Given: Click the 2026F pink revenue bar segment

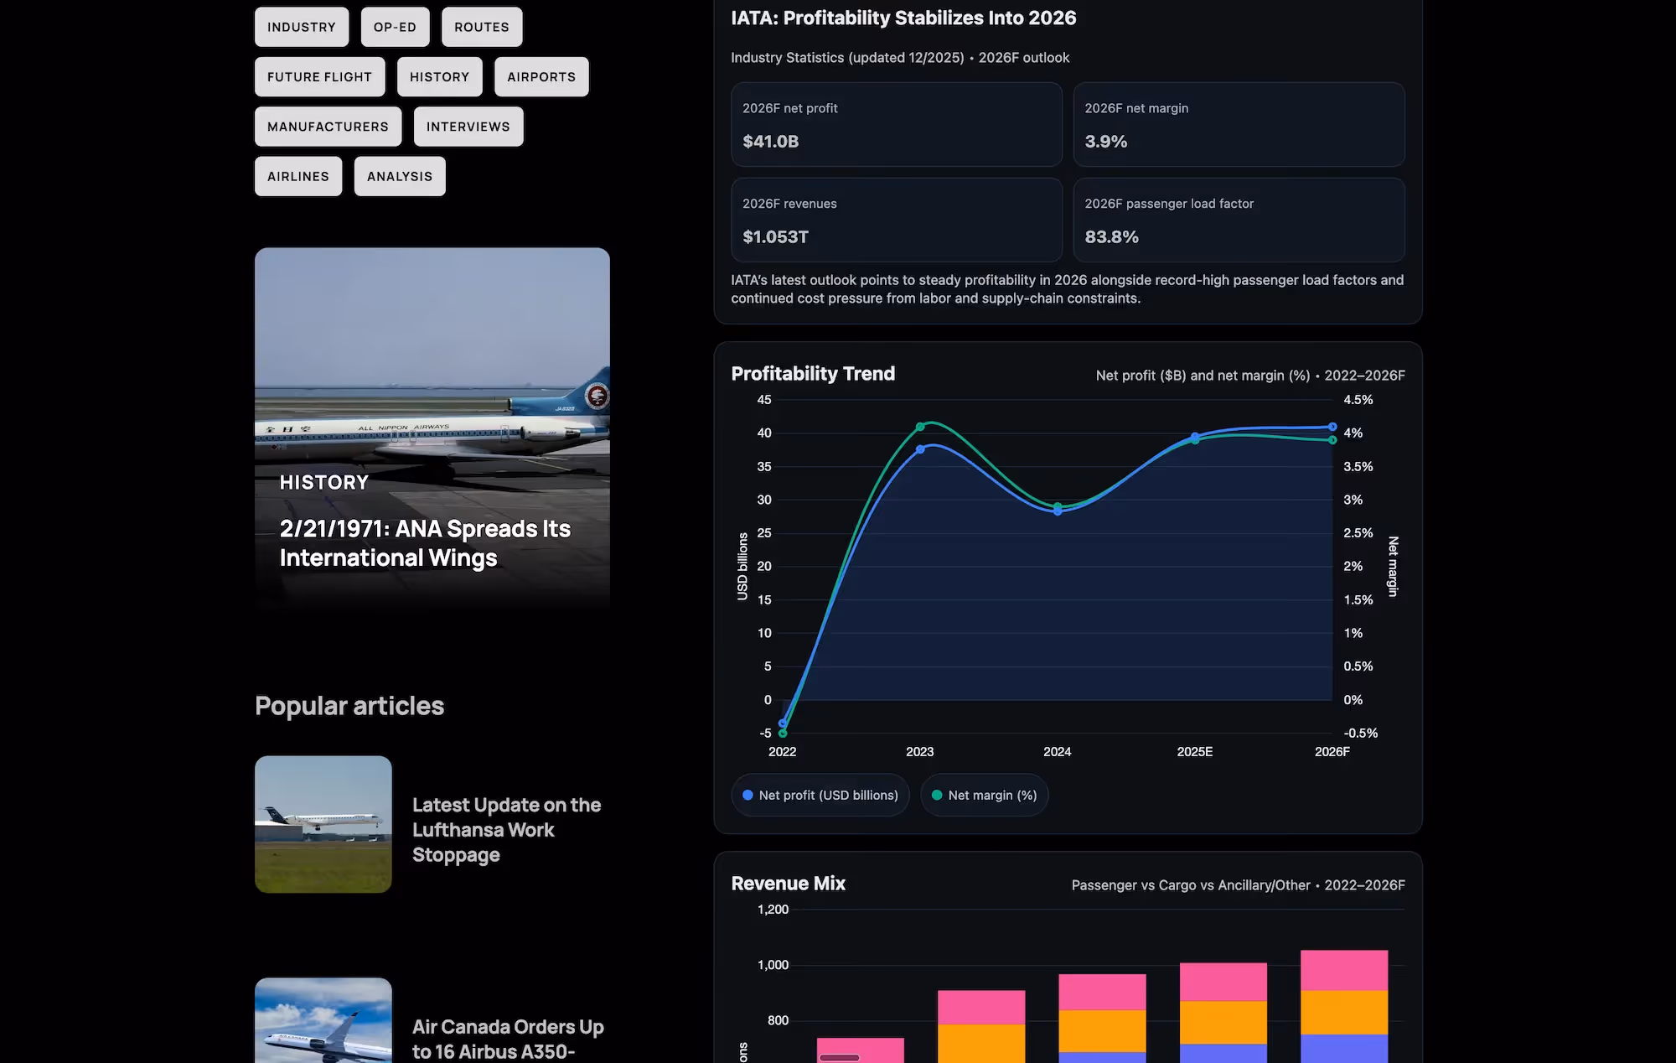Looking at the screenshot, I should 1343,970.
